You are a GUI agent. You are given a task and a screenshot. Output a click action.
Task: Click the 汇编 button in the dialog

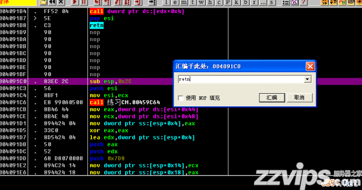point(272,98)
